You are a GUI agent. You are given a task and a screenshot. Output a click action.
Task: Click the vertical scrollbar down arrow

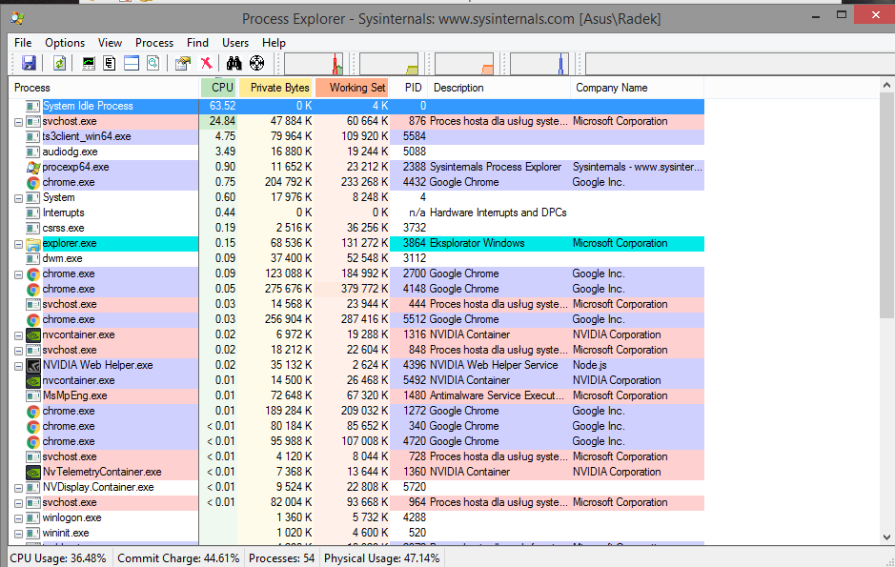(x=886, y=537)
